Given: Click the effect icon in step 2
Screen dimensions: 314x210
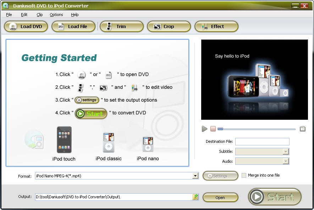Looking at the screenshot, I should click(x=134, y=88).
